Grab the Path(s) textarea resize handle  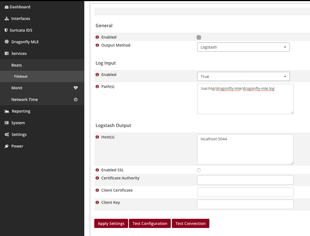[x=292, y=112]
